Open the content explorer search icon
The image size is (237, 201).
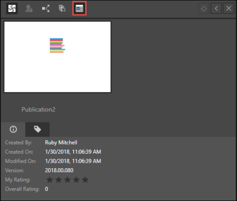pyautogui.click(x=62, y=8)
